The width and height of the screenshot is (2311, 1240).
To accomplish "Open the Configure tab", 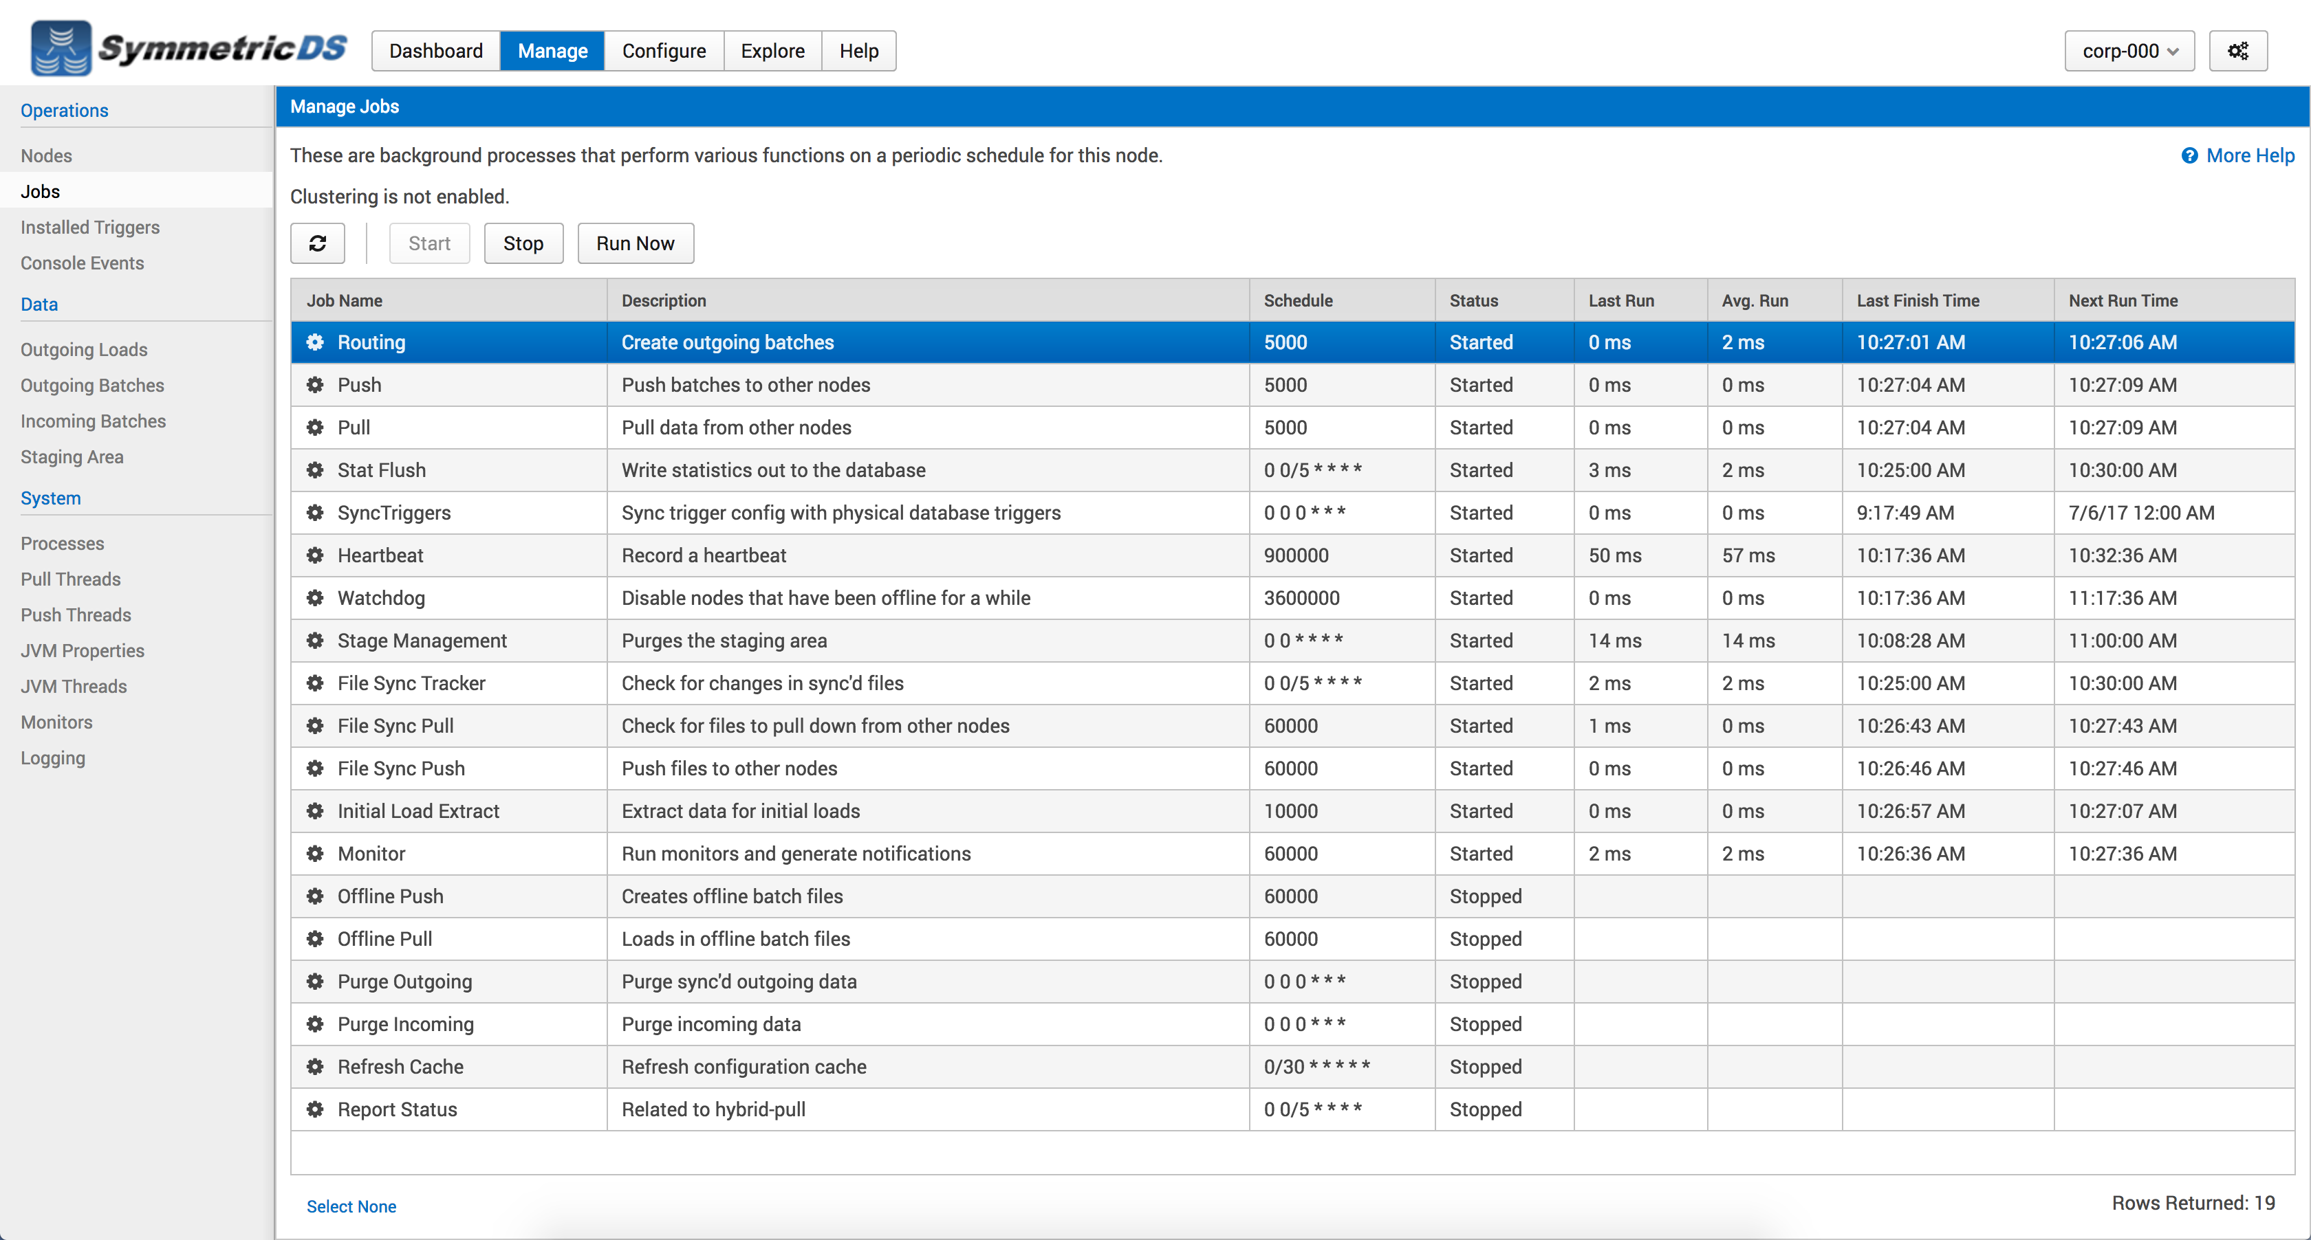I will coord(664,51).
